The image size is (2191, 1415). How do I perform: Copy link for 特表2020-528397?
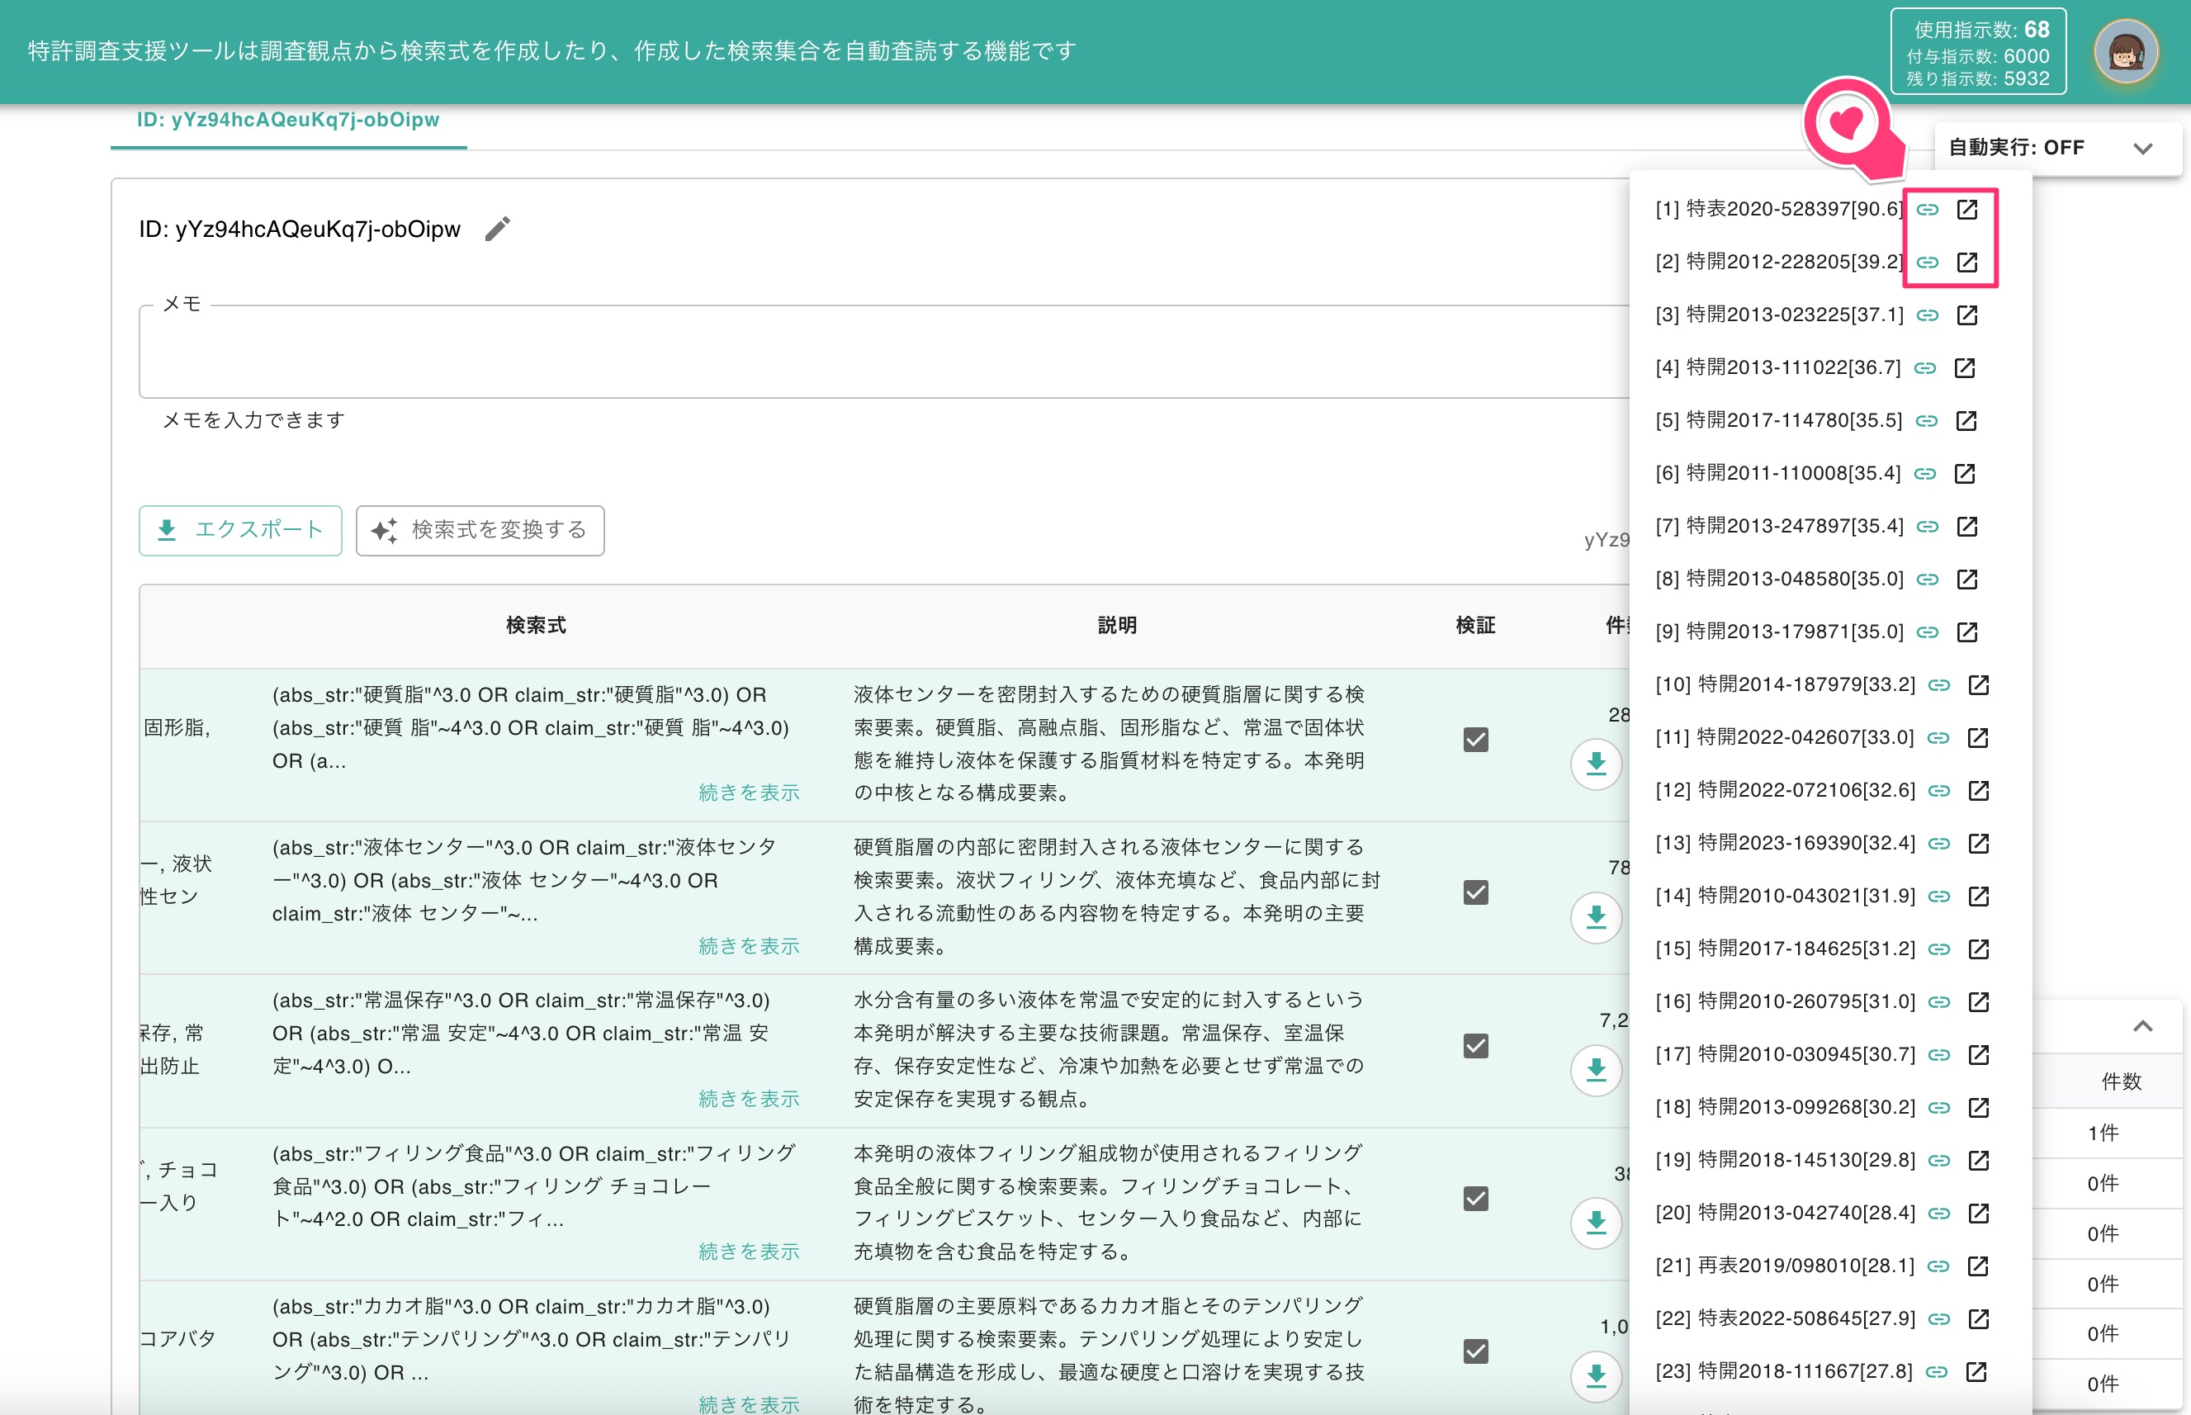[1928, 210]
